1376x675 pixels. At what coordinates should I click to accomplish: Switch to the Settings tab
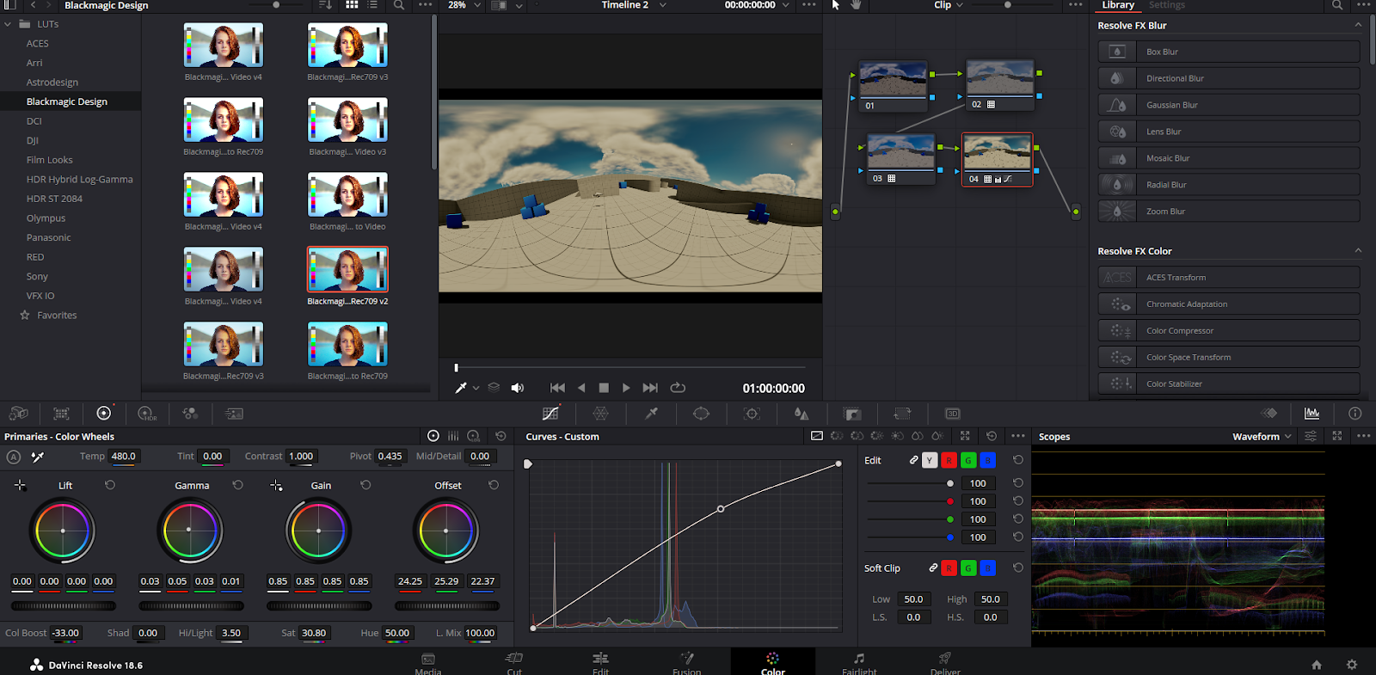coord(1167,5)
